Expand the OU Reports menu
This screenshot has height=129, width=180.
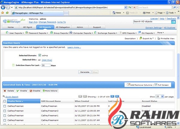point(146,33)
